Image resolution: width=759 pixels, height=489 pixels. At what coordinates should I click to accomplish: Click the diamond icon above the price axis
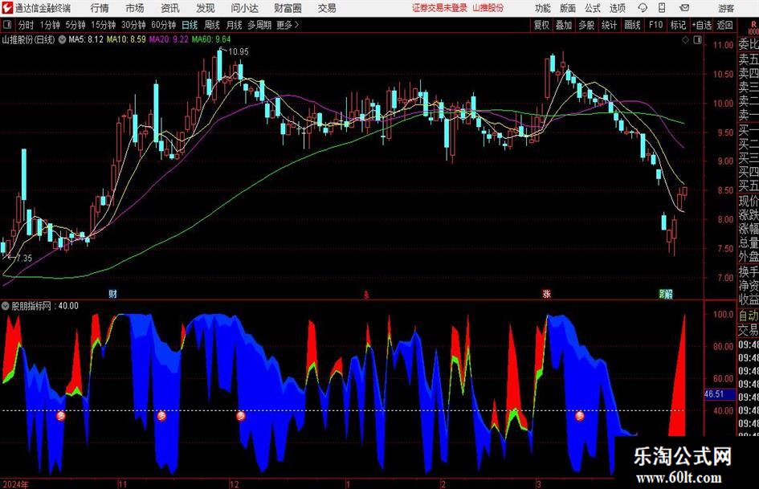tap(685, 40)
